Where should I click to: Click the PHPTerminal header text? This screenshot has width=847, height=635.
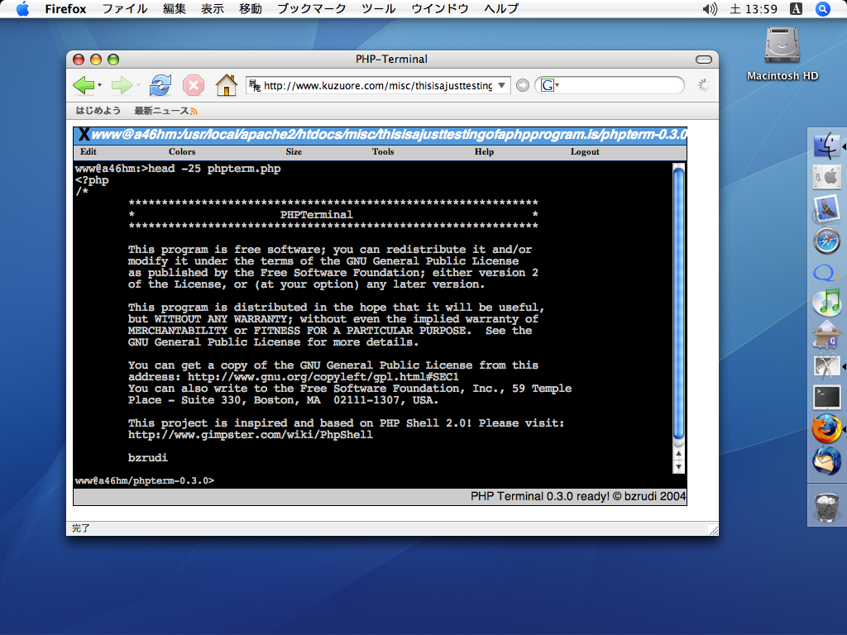coord(317,215)
